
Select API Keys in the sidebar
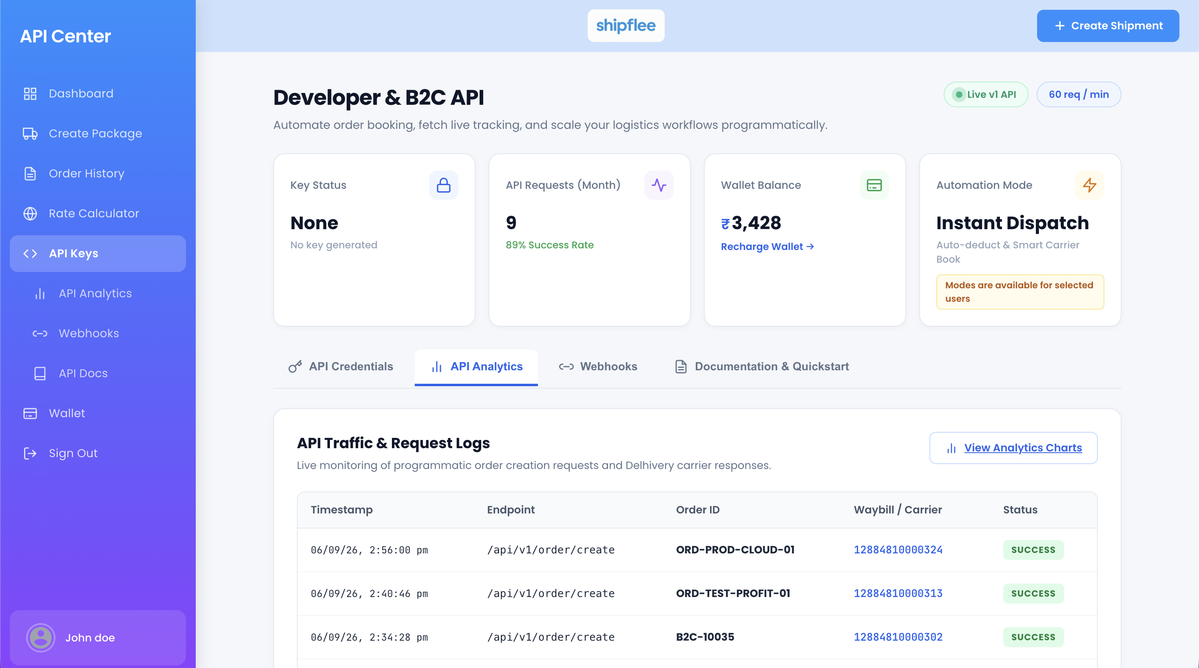coord(98,254)
